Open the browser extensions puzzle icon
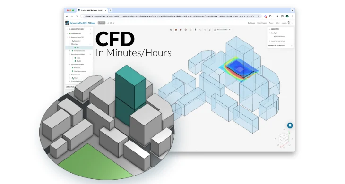The height and width of the screenshot is (184, 345). pos(270,16)
